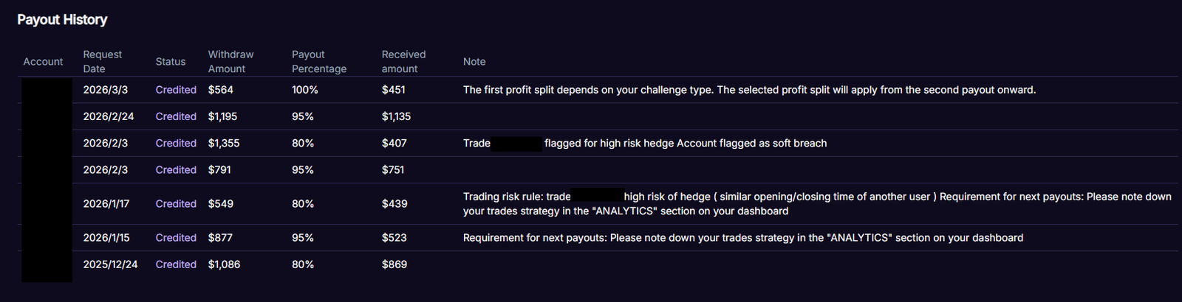
Task: Click the Received amount column header
Action: 403,62
